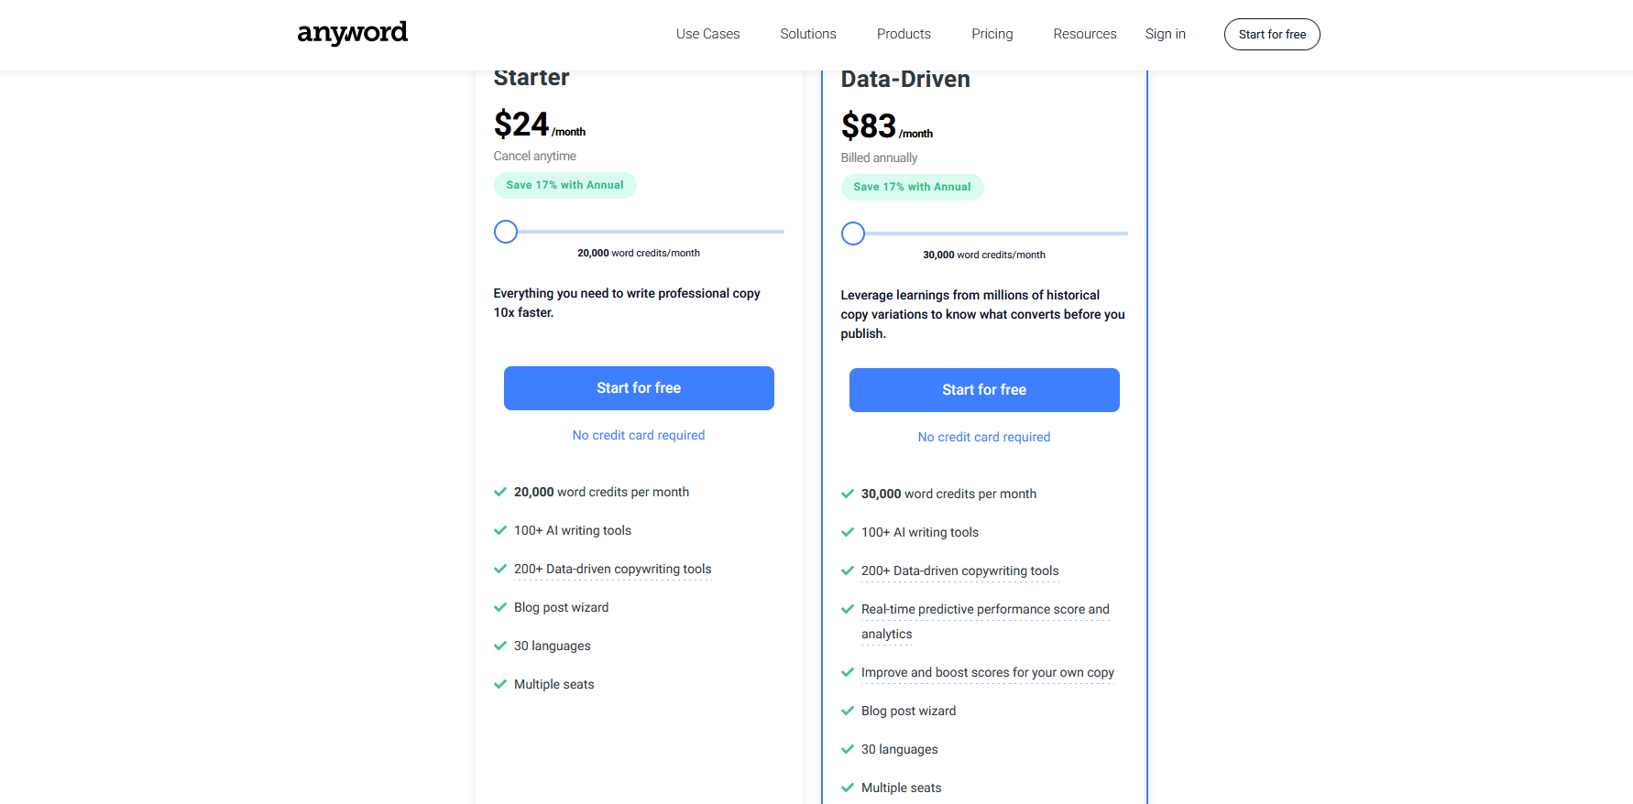Click Real-time predictive performance score tooltip text
This screenshot has height=804, width=1633.
click(x=985, y=621)
